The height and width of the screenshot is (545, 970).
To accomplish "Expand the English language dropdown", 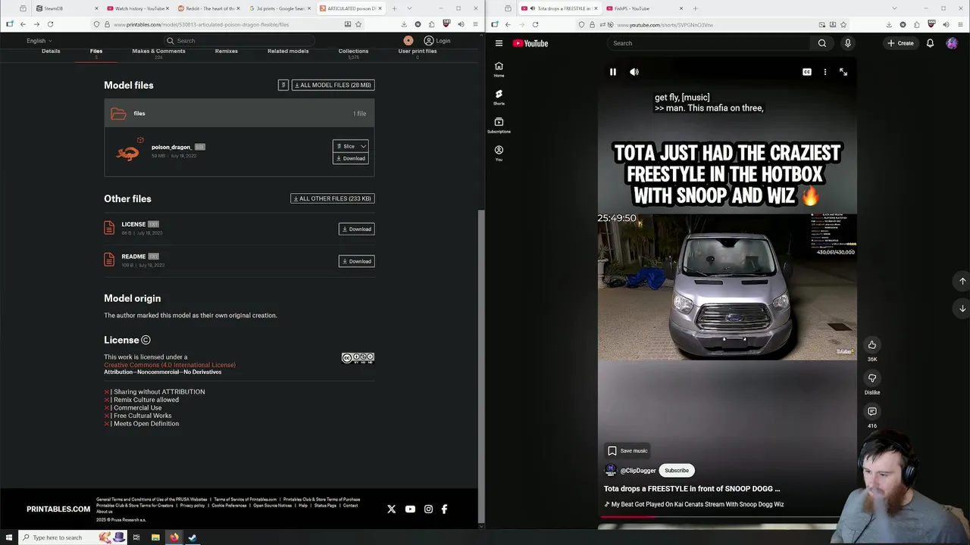I will 39,41.
